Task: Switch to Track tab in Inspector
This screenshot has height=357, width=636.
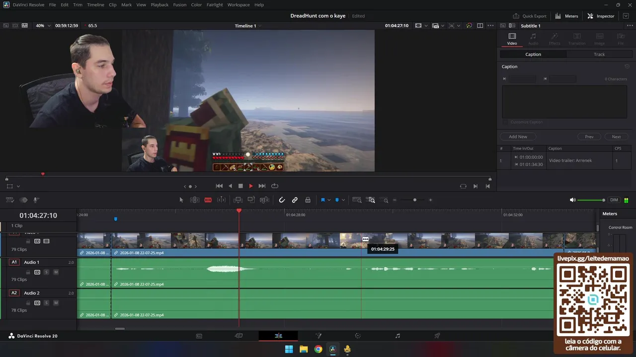Action: 599,54
